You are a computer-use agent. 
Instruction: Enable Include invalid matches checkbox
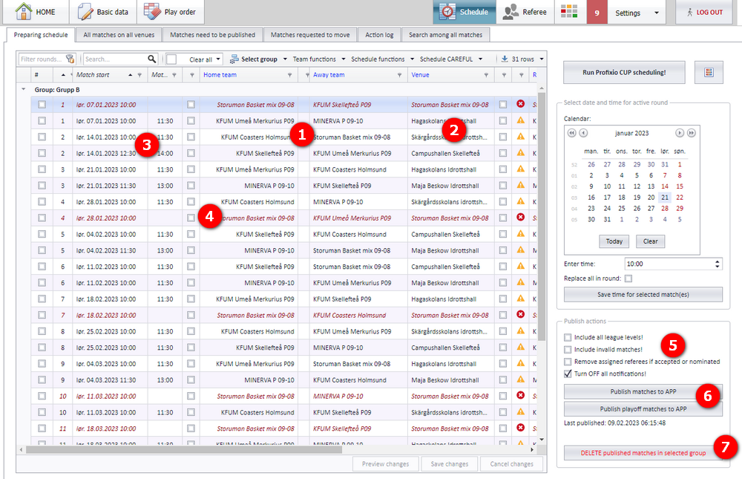pos(568,349)
